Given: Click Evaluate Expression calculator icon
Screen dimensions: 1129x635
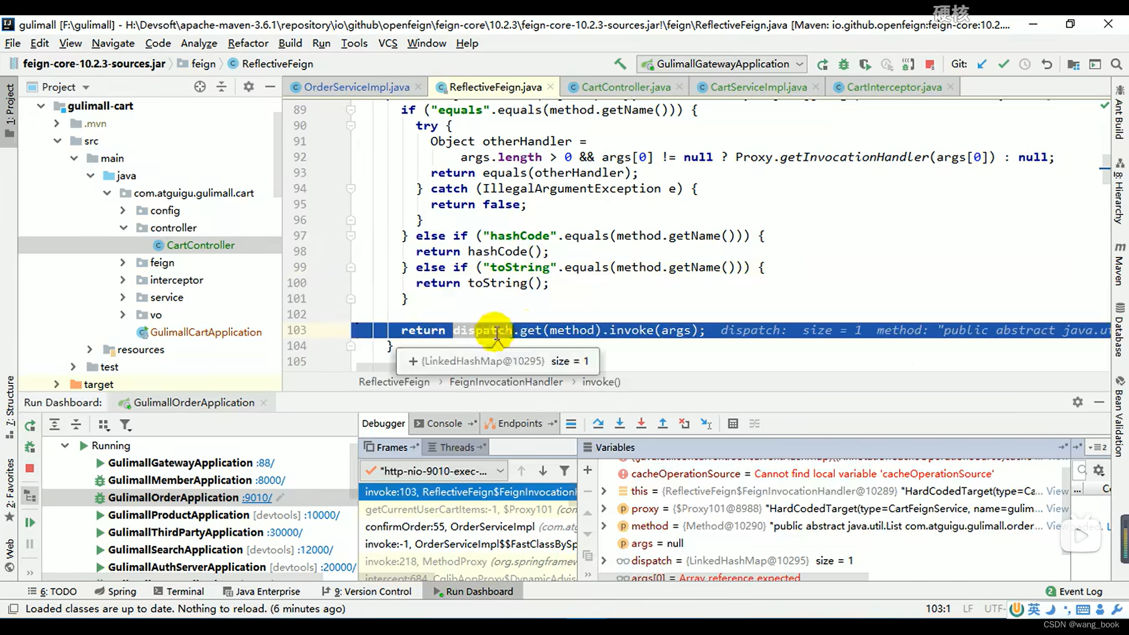Looking at the screenshot, I should tap(733, 423).
